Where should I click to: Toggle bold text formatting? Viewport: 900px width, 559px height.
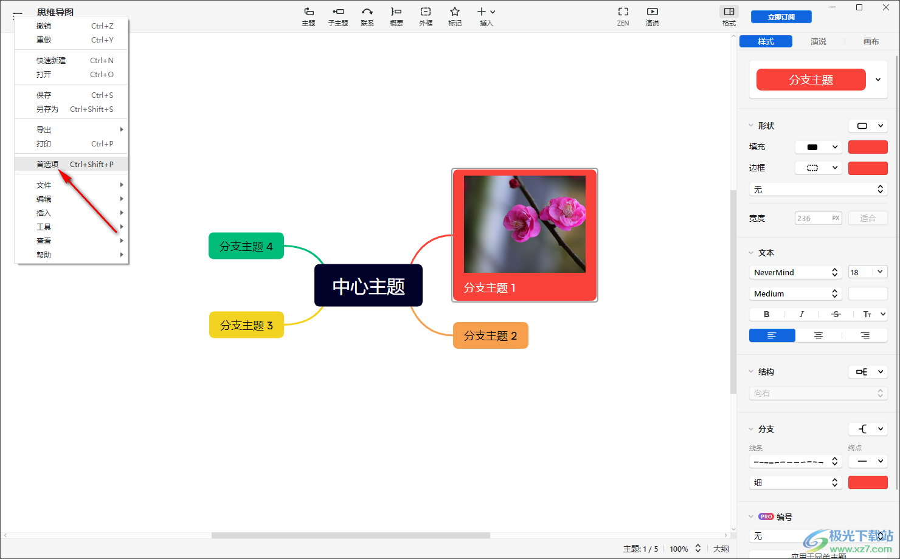[766, 314]
